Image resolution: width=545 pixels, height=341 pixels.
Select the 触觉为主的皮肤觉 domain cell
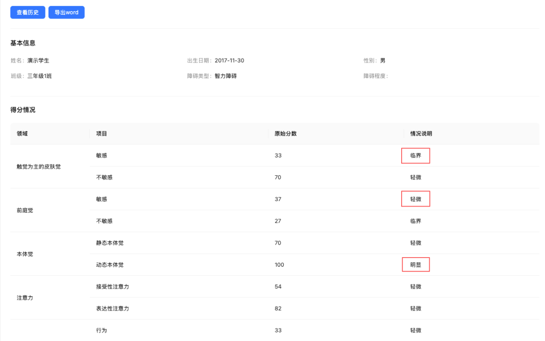pyautogui.click(x=38, y=167)
